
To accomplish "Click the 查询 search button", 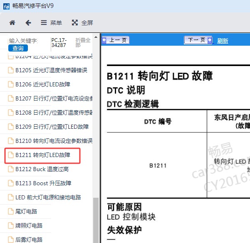I will click(x=18, y=48).
